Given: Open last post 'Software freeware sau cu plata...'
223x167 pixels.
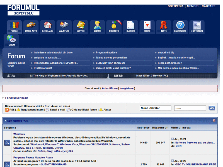Looking at the screenshot, I should coord(195,143).
